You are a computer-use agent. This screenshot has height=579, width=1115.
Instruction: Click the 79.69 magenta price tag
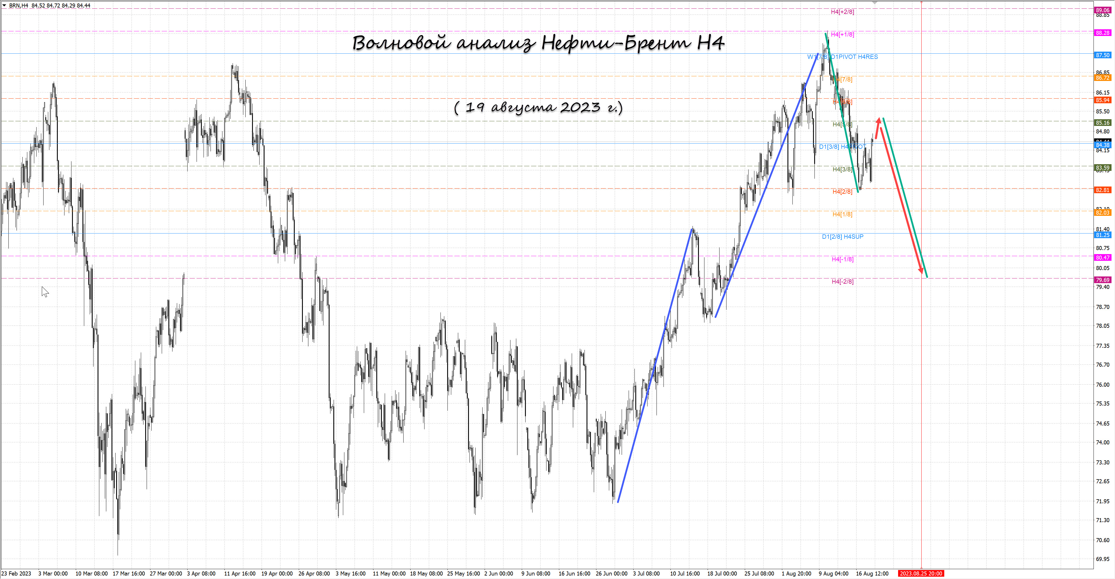(x=1103, y=280)
